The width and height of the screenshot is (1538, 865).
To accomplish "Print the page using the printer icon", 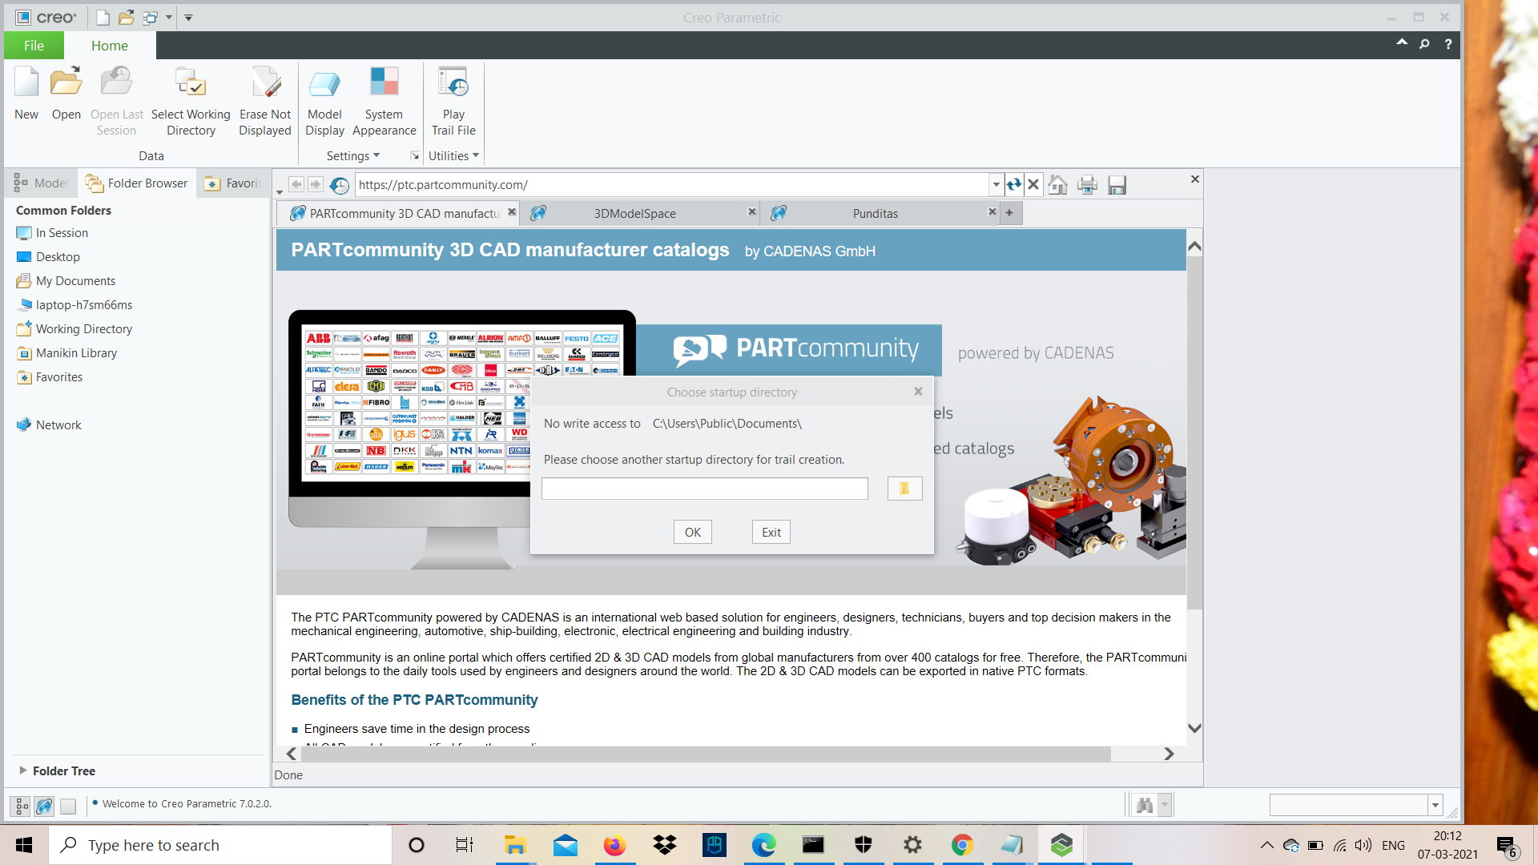I will point(1087,184).
